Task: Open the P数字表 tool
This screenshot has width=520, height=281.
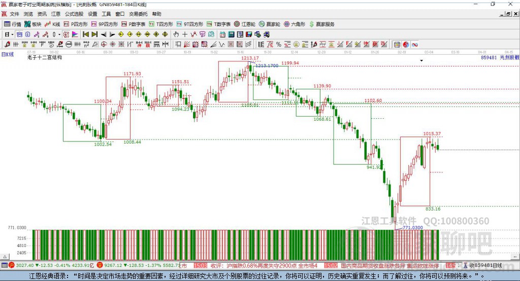Action: (x=134, y=24)
